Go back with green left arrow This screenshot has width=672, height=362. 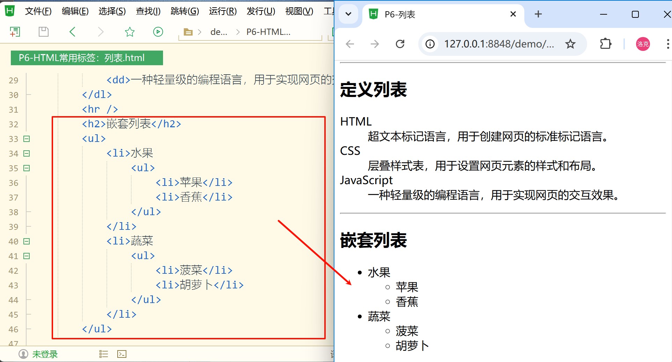tap(72, 32)
